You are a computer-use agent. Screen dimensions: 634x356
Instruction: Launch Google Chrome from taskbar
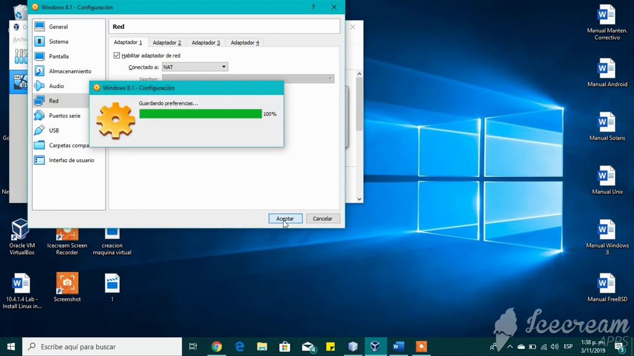[x=216, y=347]
